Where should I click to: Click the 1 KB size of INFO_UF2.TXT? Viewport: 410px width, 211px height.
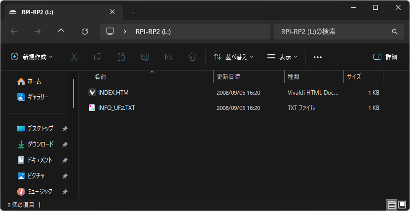(x=373, y=108)
